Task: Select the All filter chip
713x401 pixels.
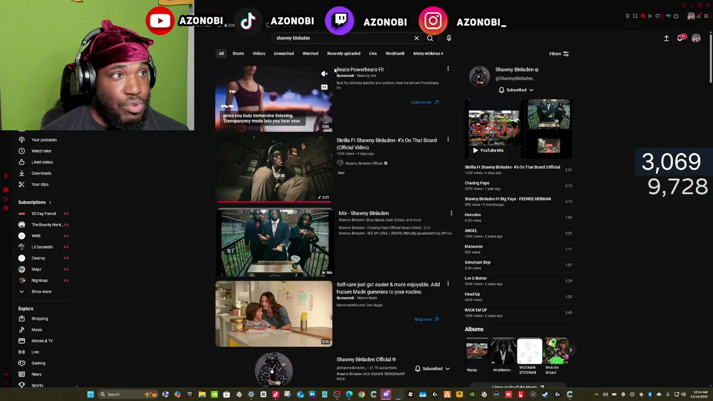Action: pyautogui.click(x=221, y=53)
